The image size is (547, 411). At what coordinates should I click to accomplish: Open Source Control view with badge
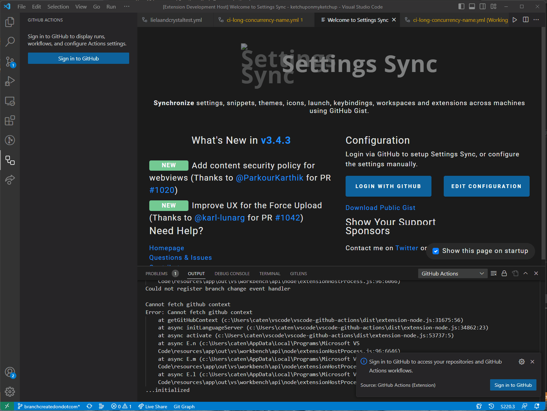tap(10, 62)
